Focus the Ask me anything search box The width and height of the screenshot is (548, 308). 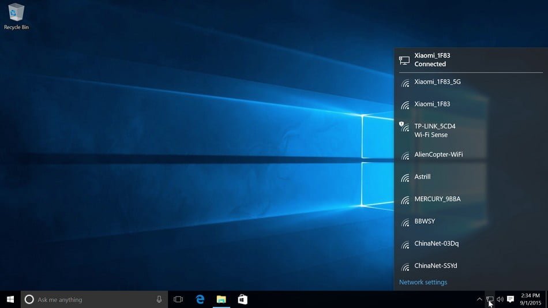click(x=95, y=299)
